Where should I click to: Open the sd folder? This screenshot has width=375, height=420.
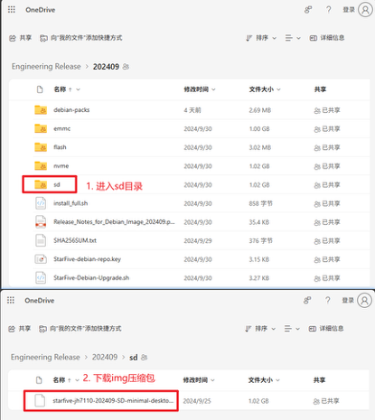tap(57, 184)
